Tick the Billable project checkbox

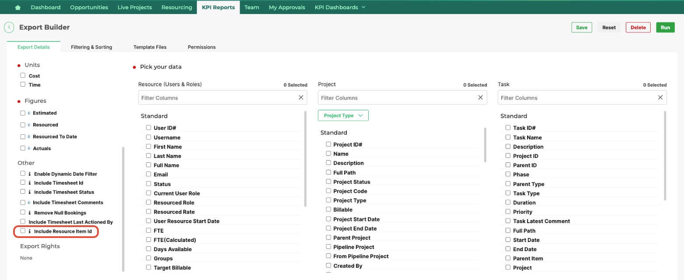pos(328,209)
